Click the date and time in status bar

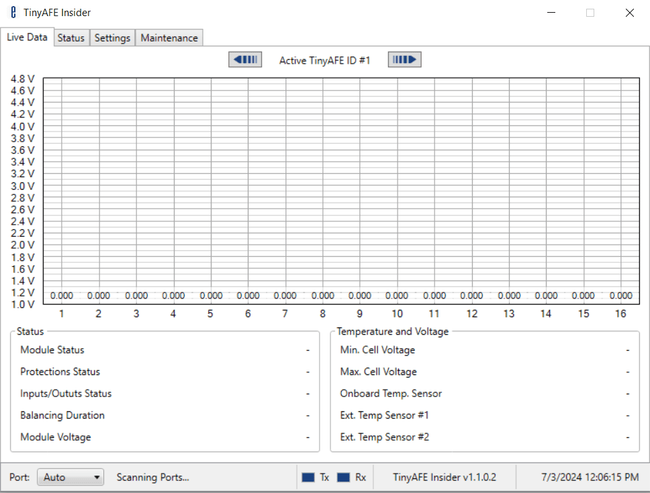[x=590, y=478]
